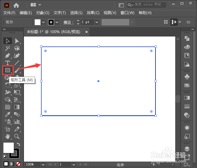Select the Shape Builder tool
Viewport: 197px width, 168px height.
click(x=8, y=100)
